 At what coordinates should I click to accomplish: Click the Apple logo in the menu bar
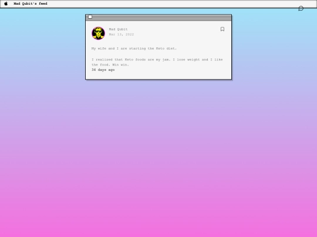point(6,4)
